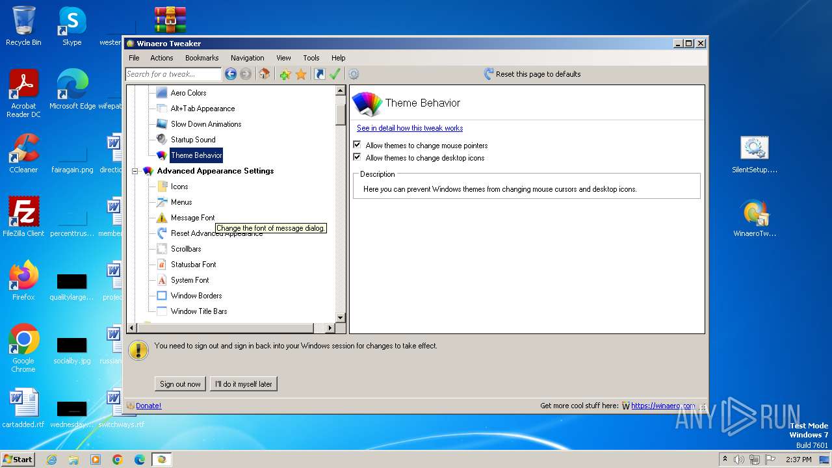832x468 pixels.
Task: Open See in detail how this tweak works
Action: 410,128
